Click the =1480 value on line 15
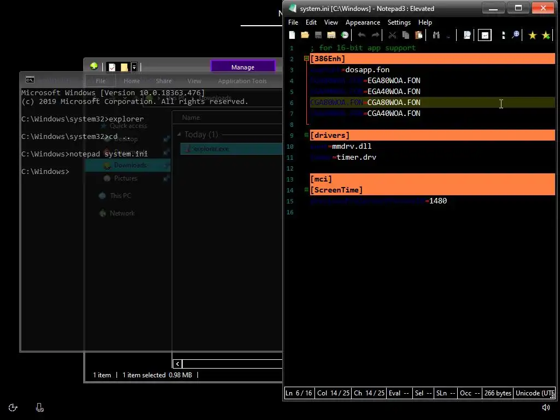 (436, 201)
